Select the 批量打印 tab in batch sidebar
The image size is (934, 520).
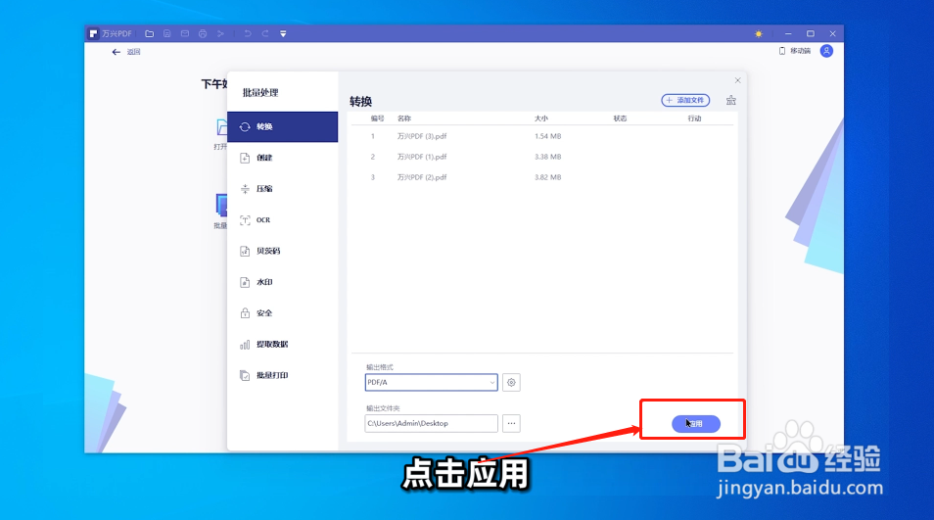tap(282, 375)
